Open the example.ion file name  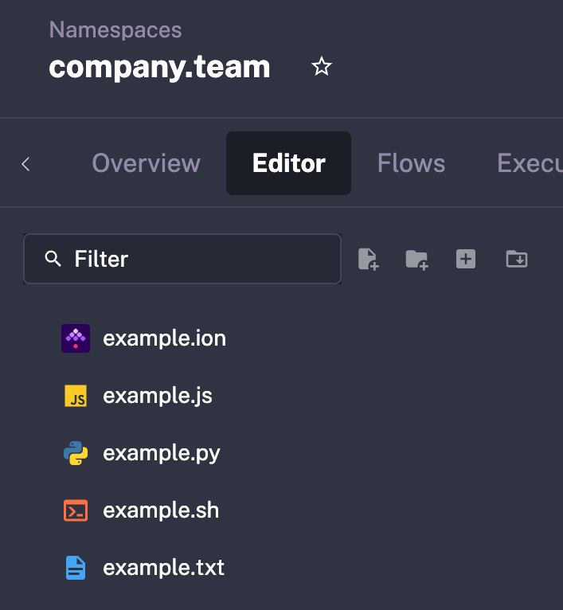click(164, 338)
